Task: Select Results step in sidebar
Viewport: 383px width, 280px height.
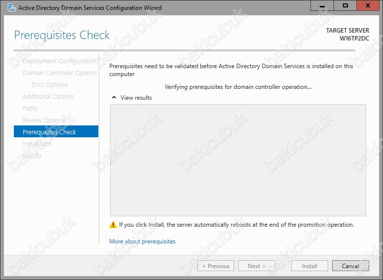Action: coord(32,156)
